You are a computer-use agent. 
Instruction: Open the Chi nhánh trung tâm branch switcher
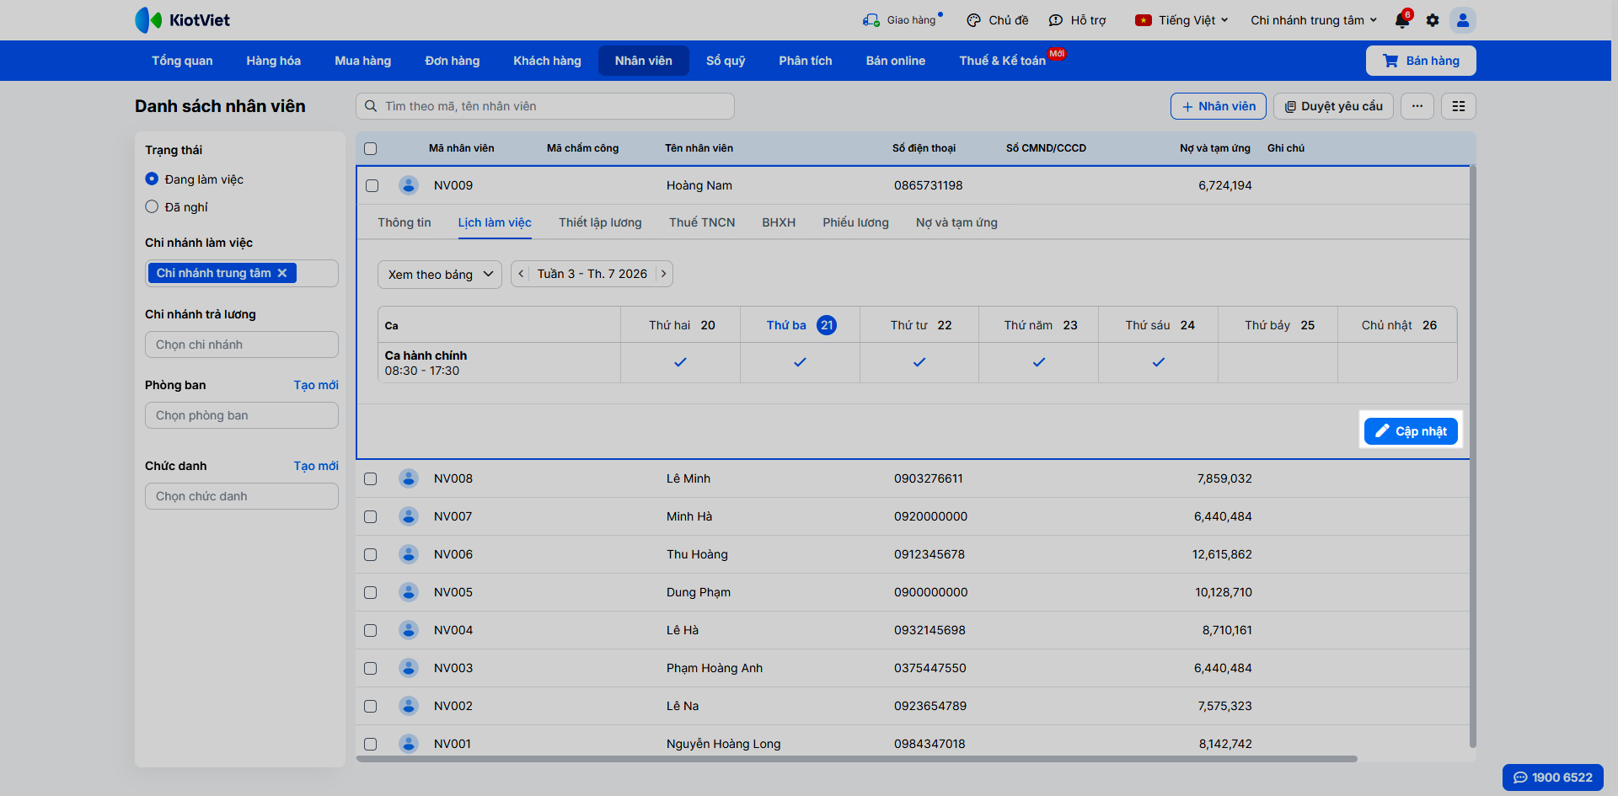pyautogui.click(x=1314, y=20)
